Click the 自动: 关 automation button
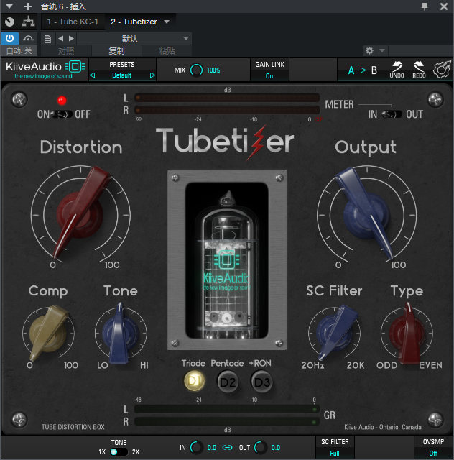The height and width of the screenshot is (460, 454). (19, 51)
